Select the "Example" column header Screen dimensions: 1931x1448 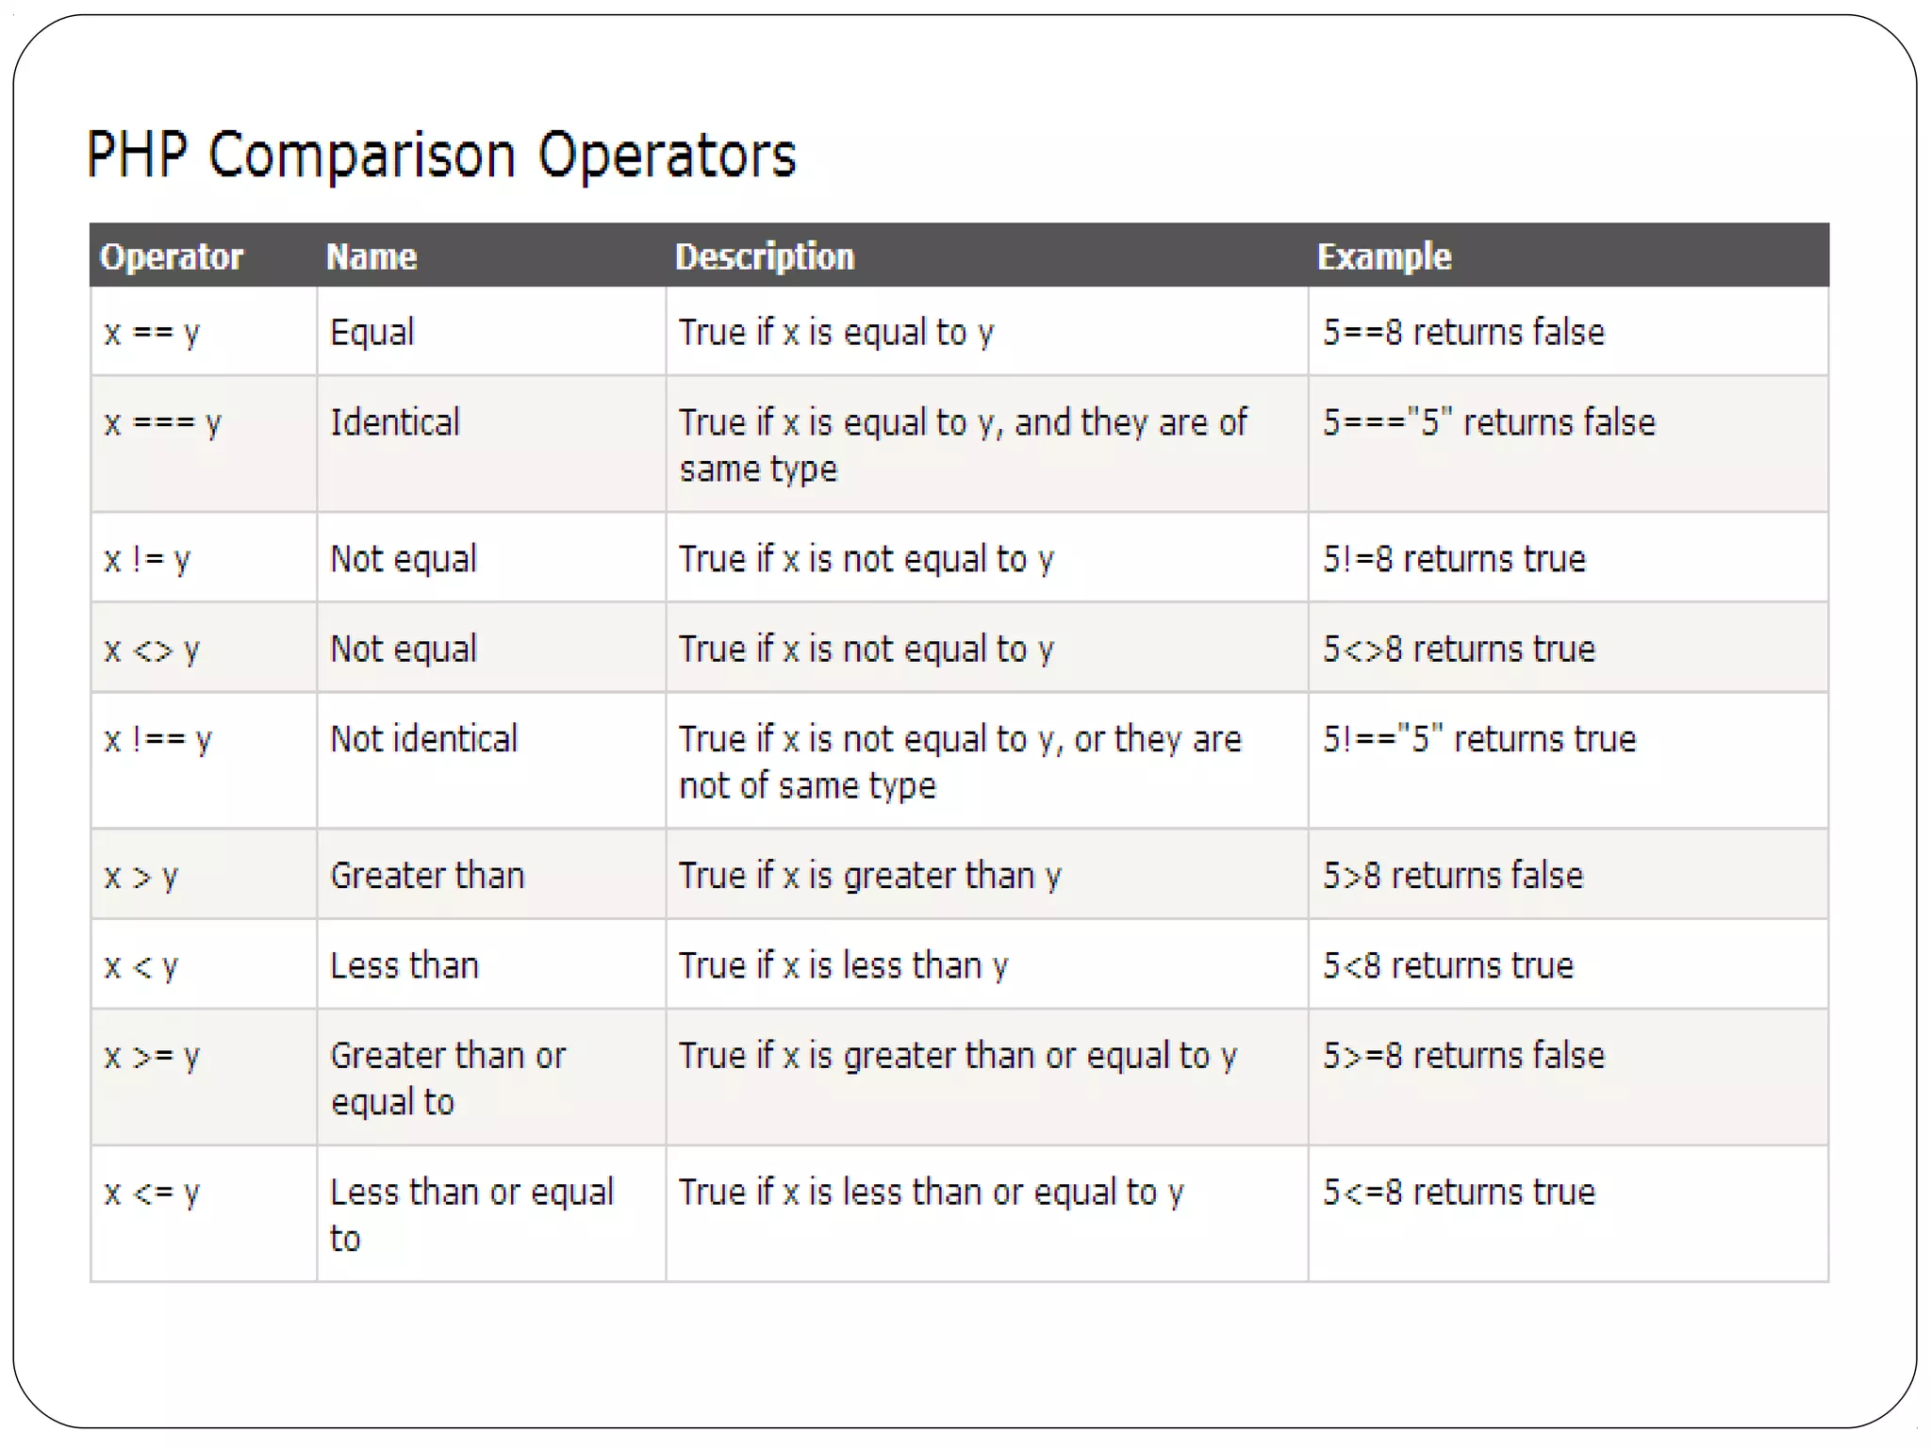[x=1383, y=256]
